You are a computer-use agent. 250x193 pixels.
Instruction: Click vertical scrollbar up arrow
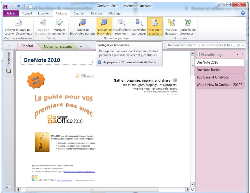click(192, 53)
